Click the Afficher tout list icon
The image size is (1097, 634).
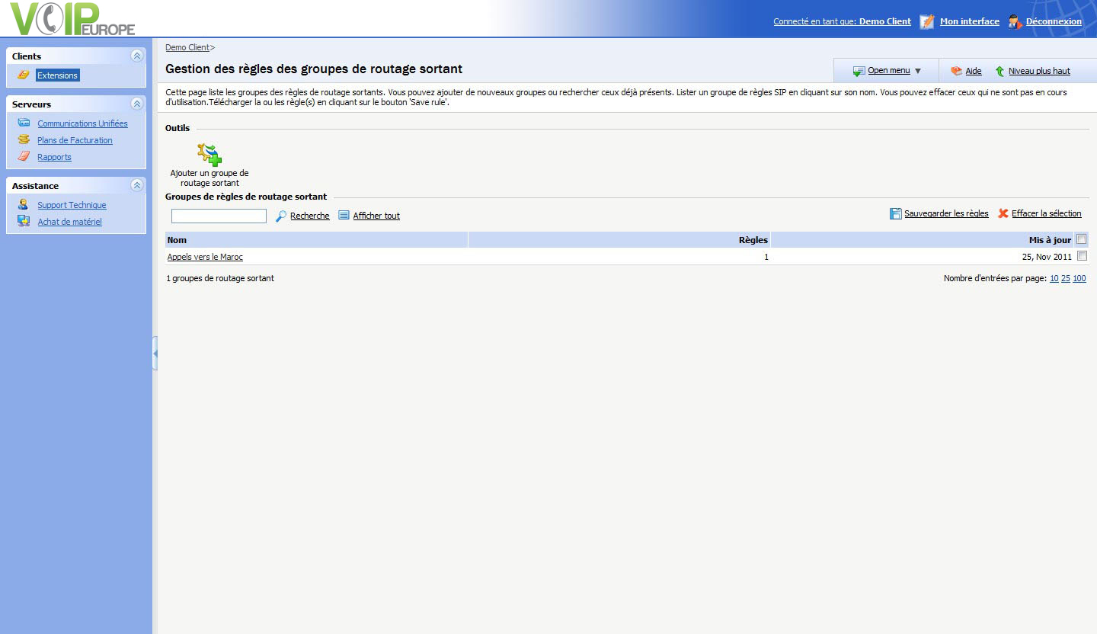pyautogui.click(x=344, y=216)
